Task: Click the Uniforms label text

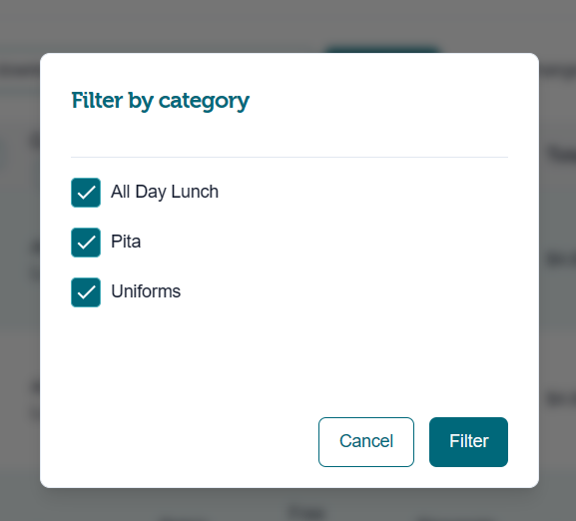Action: coord(146,291)
